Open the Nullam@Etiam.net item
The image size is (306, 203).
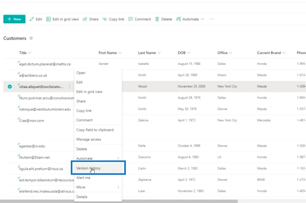point(34,158)
